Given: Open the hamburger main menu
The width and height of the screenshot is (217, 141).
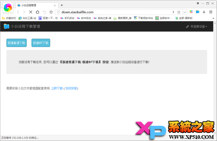Looking at the screenshot, I should 210,12.
